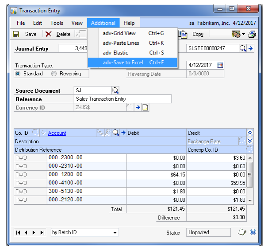Click the money reports toolbar icon
Screen dimensions: 268x251
(236, 34)
